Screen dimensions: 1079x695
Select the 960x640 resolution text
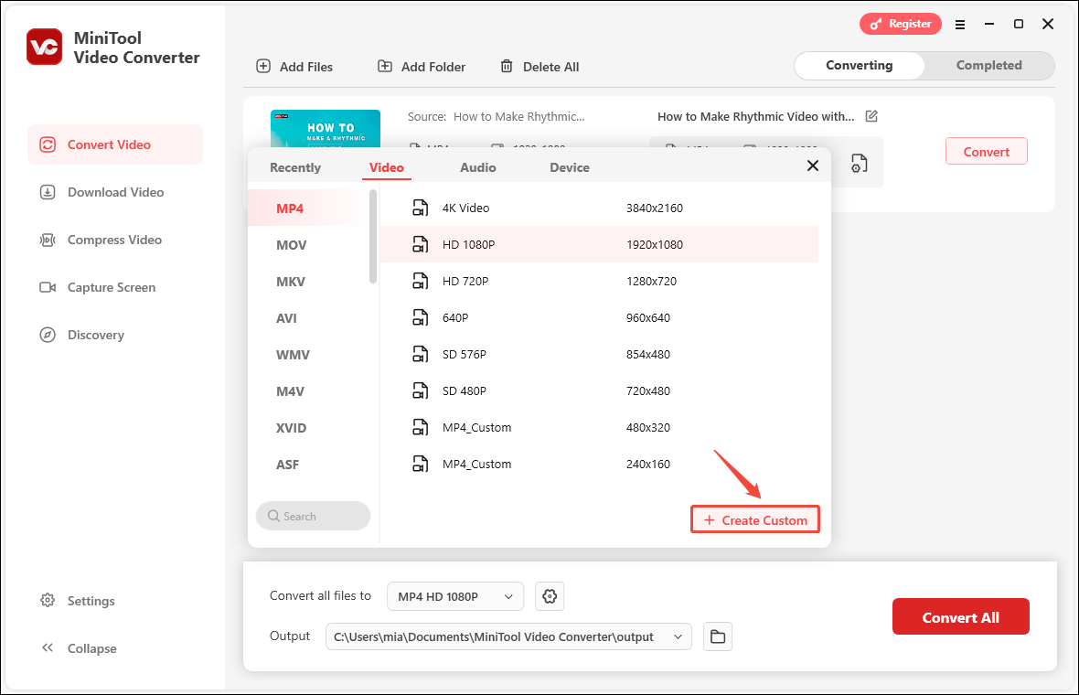(x=648, y=317)
